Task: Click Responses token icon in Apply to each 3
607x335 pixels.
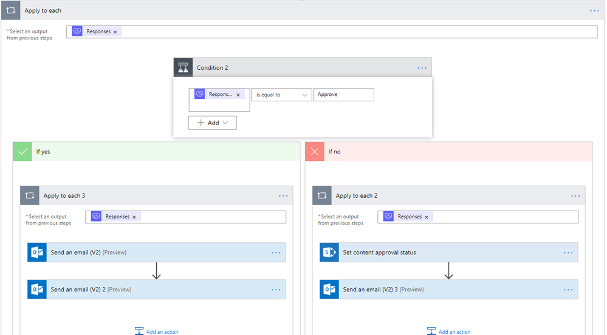Action: 97,217
